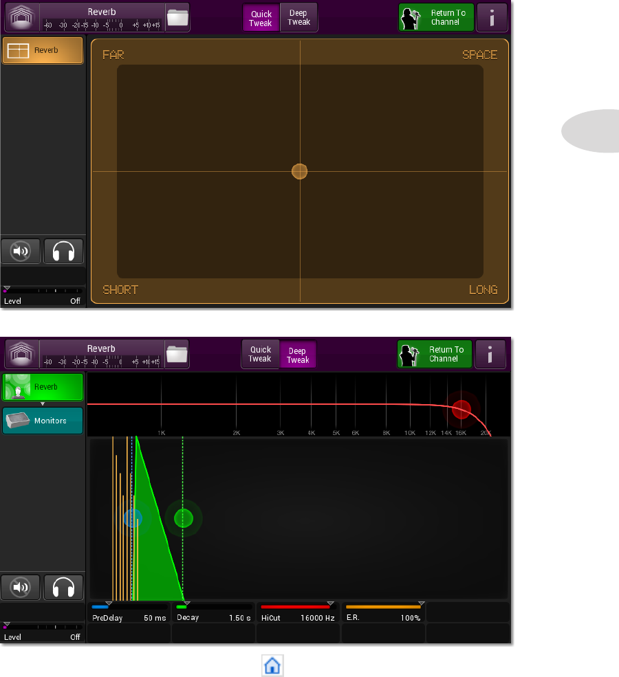
Task: Select the Deep Tweak tab in the bottom panel
Action: (298, 354)
